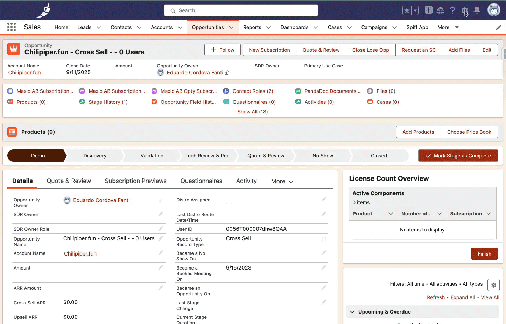This screenshot has height=324, width=506.
Task: Edit SDR Owner field pencil icon
Action: 161,214
